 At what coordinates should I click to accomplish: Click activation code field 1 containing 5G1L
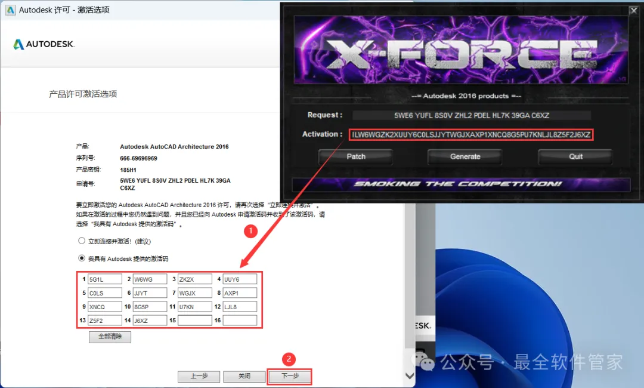point(105,279)
